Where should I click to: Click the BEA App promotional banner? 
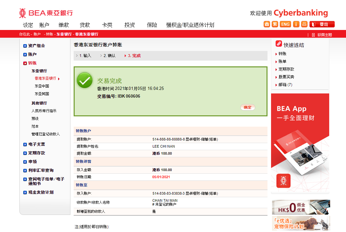click(x=300, y=143)
